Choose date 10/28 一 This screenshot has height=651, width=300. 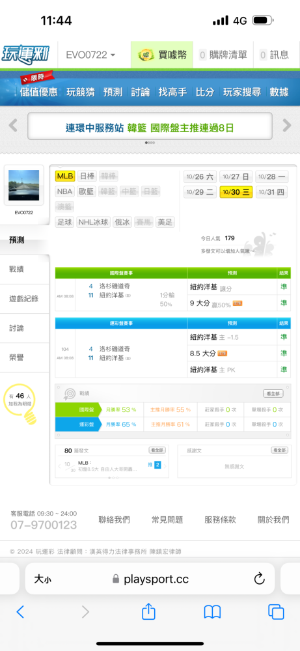pos(272,177)
